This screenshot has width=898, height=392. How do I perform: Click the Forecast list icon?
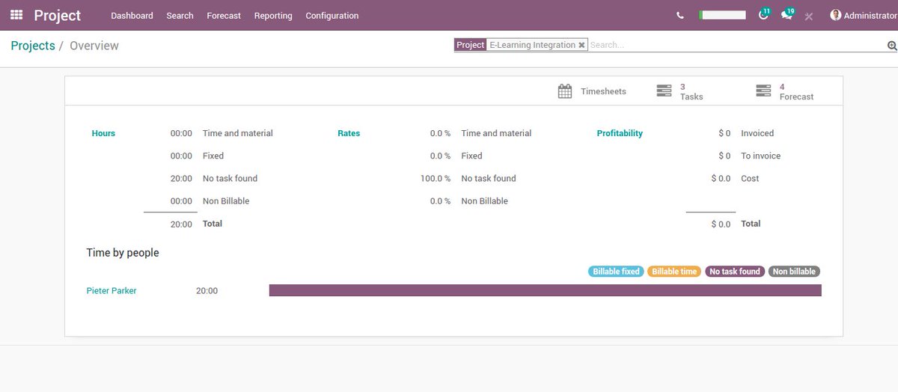(x=763, y=91)
